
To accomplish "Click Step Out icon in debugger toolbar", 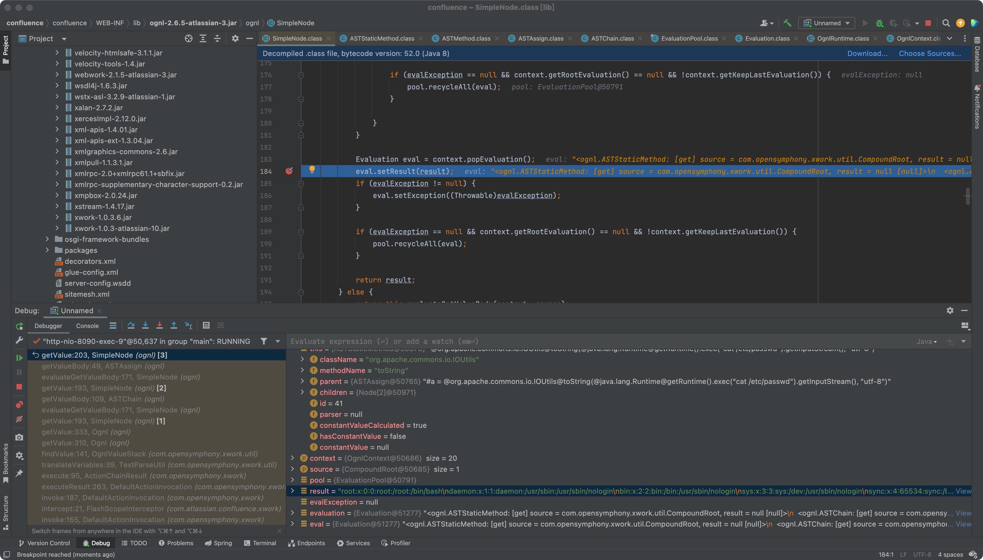I will point(174,325).
